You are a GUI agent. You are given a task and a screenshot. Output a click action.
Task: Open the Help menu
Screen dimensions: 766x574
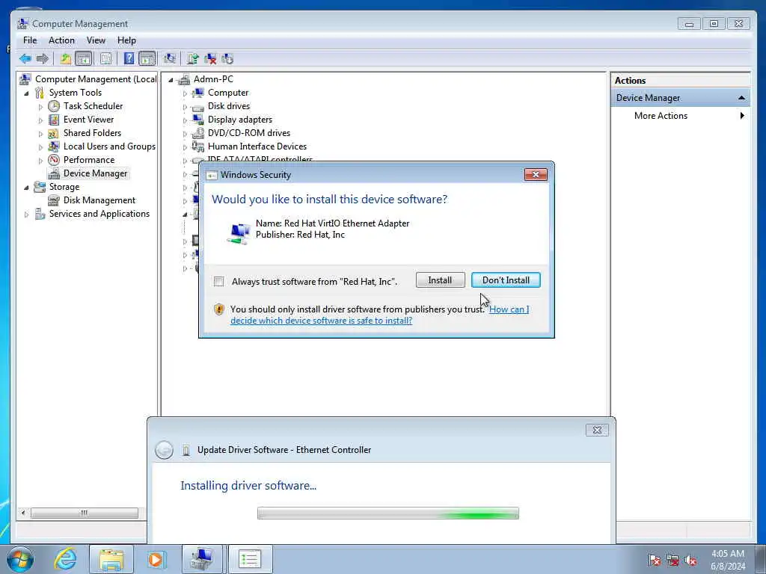click(126, 40)
